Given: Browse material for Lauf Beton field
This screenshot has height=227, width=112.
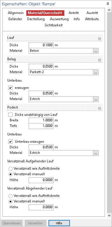Looking at the screenshot, I should click(x=96, y=51).
